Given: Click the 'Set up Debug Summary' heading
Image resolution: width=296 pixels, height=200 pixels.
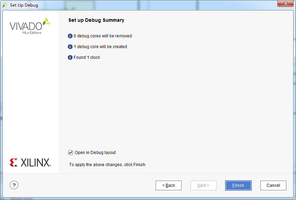Looking at the screenshot, I should click(96, 20).
